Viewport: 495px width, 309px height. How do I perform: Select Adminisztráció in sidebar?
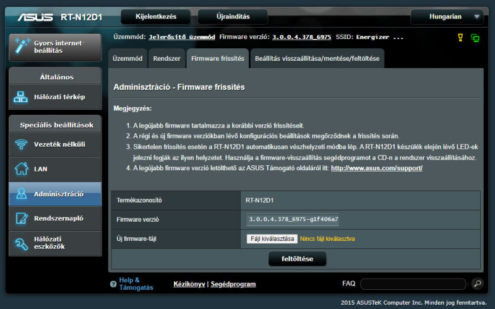click(x=55, y=194)
